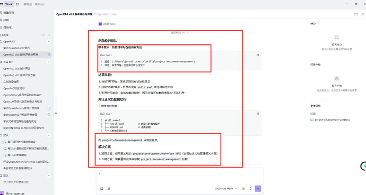Open the 自动化 automation page
This screenshot has height=195, width=366.
7,27
